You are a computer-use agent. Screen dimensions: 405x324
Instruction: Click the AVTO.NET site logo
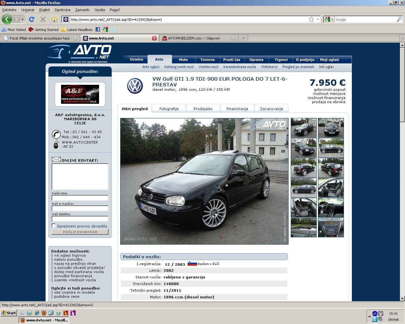pos(80,53)
